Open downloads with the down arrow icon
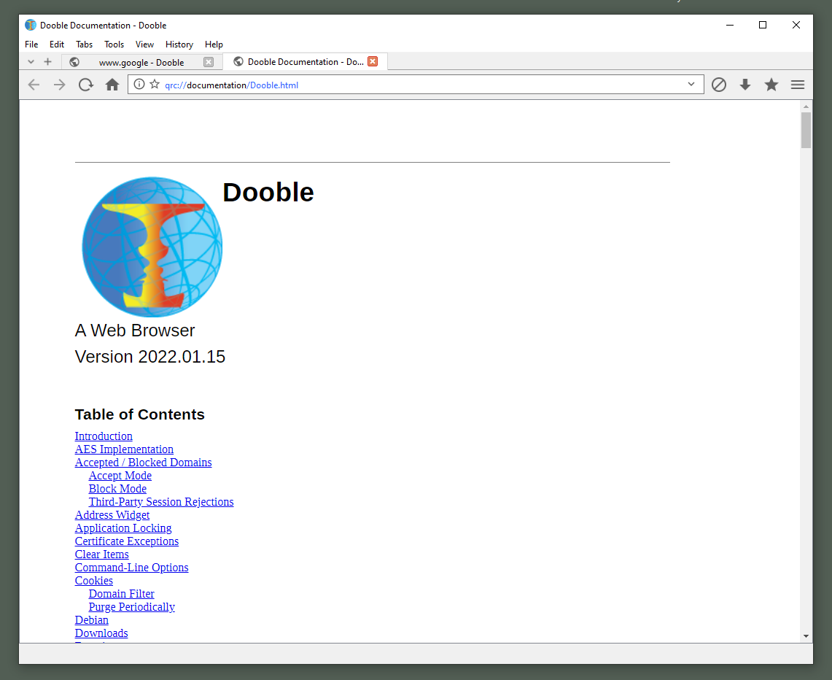This screenshot has height=680, width=832. tap(745, 85)
